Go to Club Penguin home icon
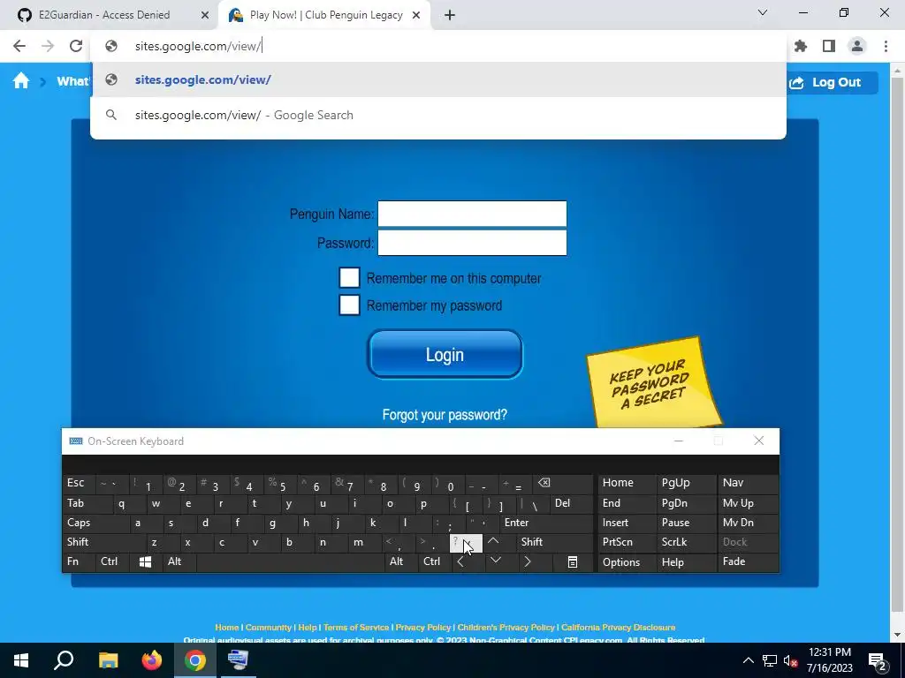The image size is (905, 678). [x=21, y=80]
